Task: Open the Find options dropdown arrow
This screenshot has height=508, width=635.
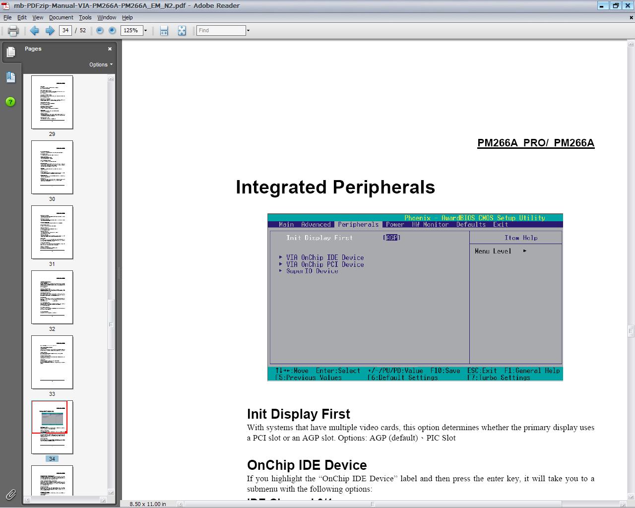Action: pos(248,31)
